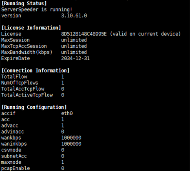Click the csvmode setting label

[x=11, y=150]
